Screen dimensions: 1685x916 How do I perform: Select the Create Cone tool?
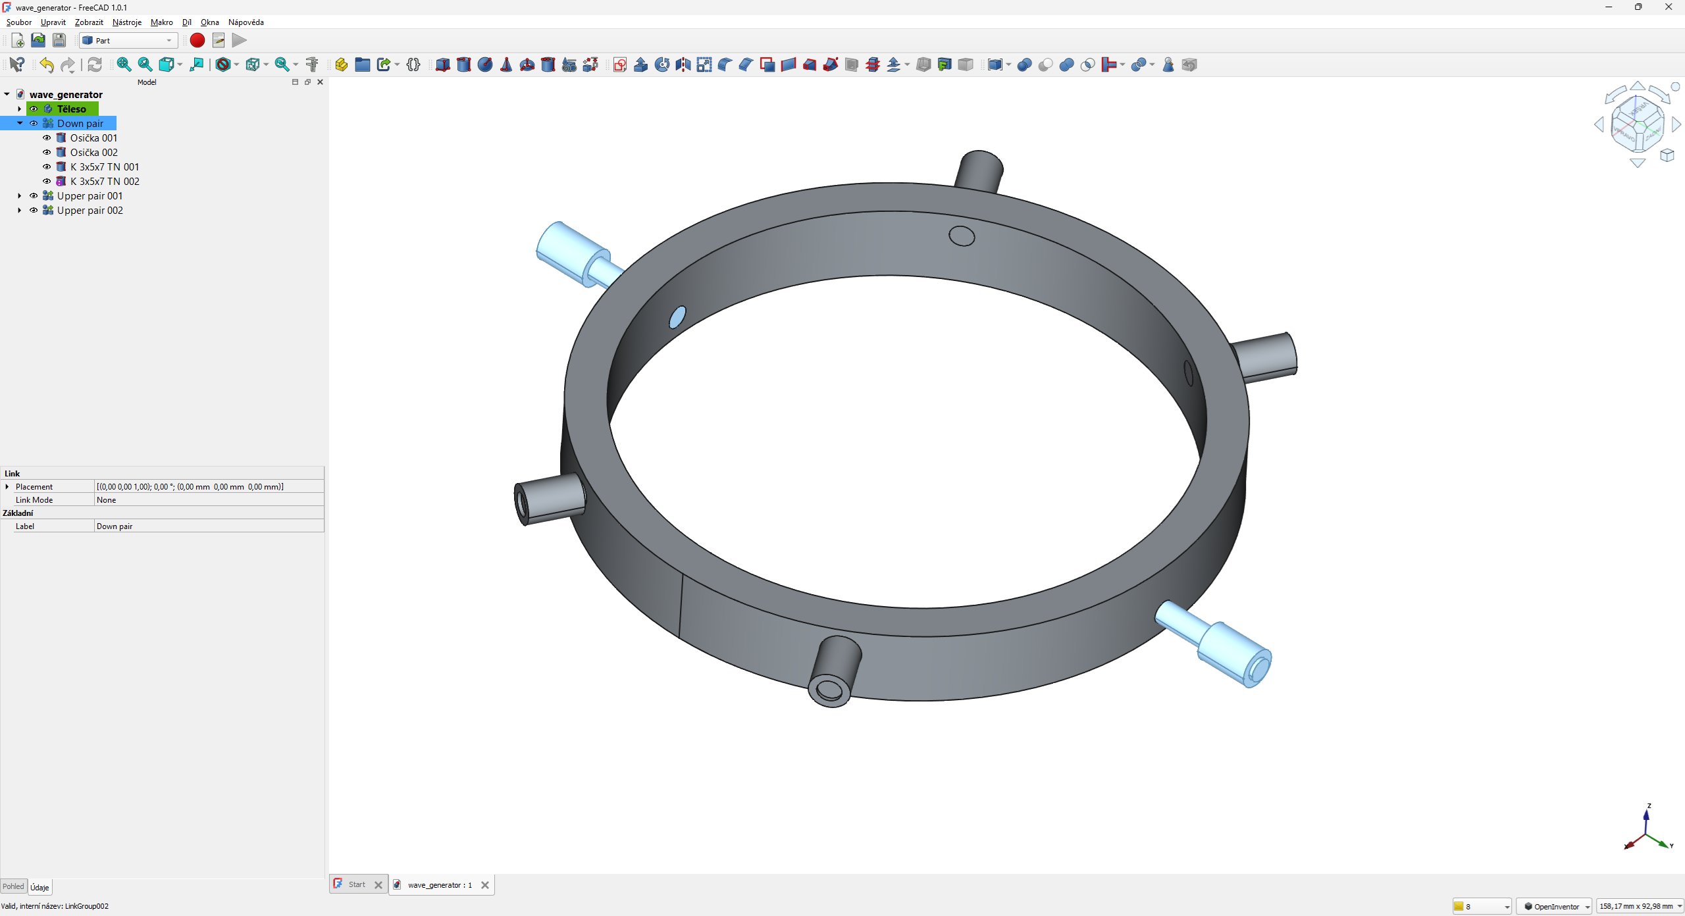[506, 64]
